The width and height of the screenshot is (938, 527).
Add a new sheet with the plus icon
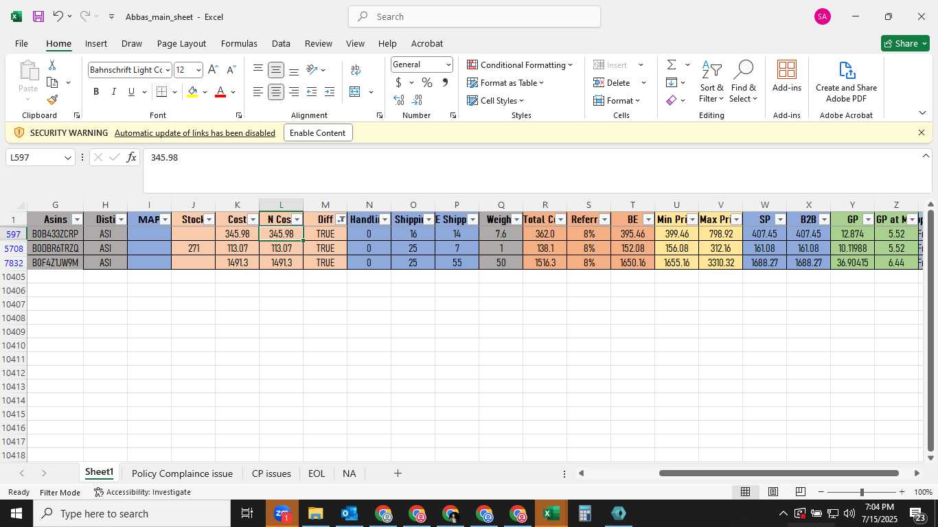[398, 473]
